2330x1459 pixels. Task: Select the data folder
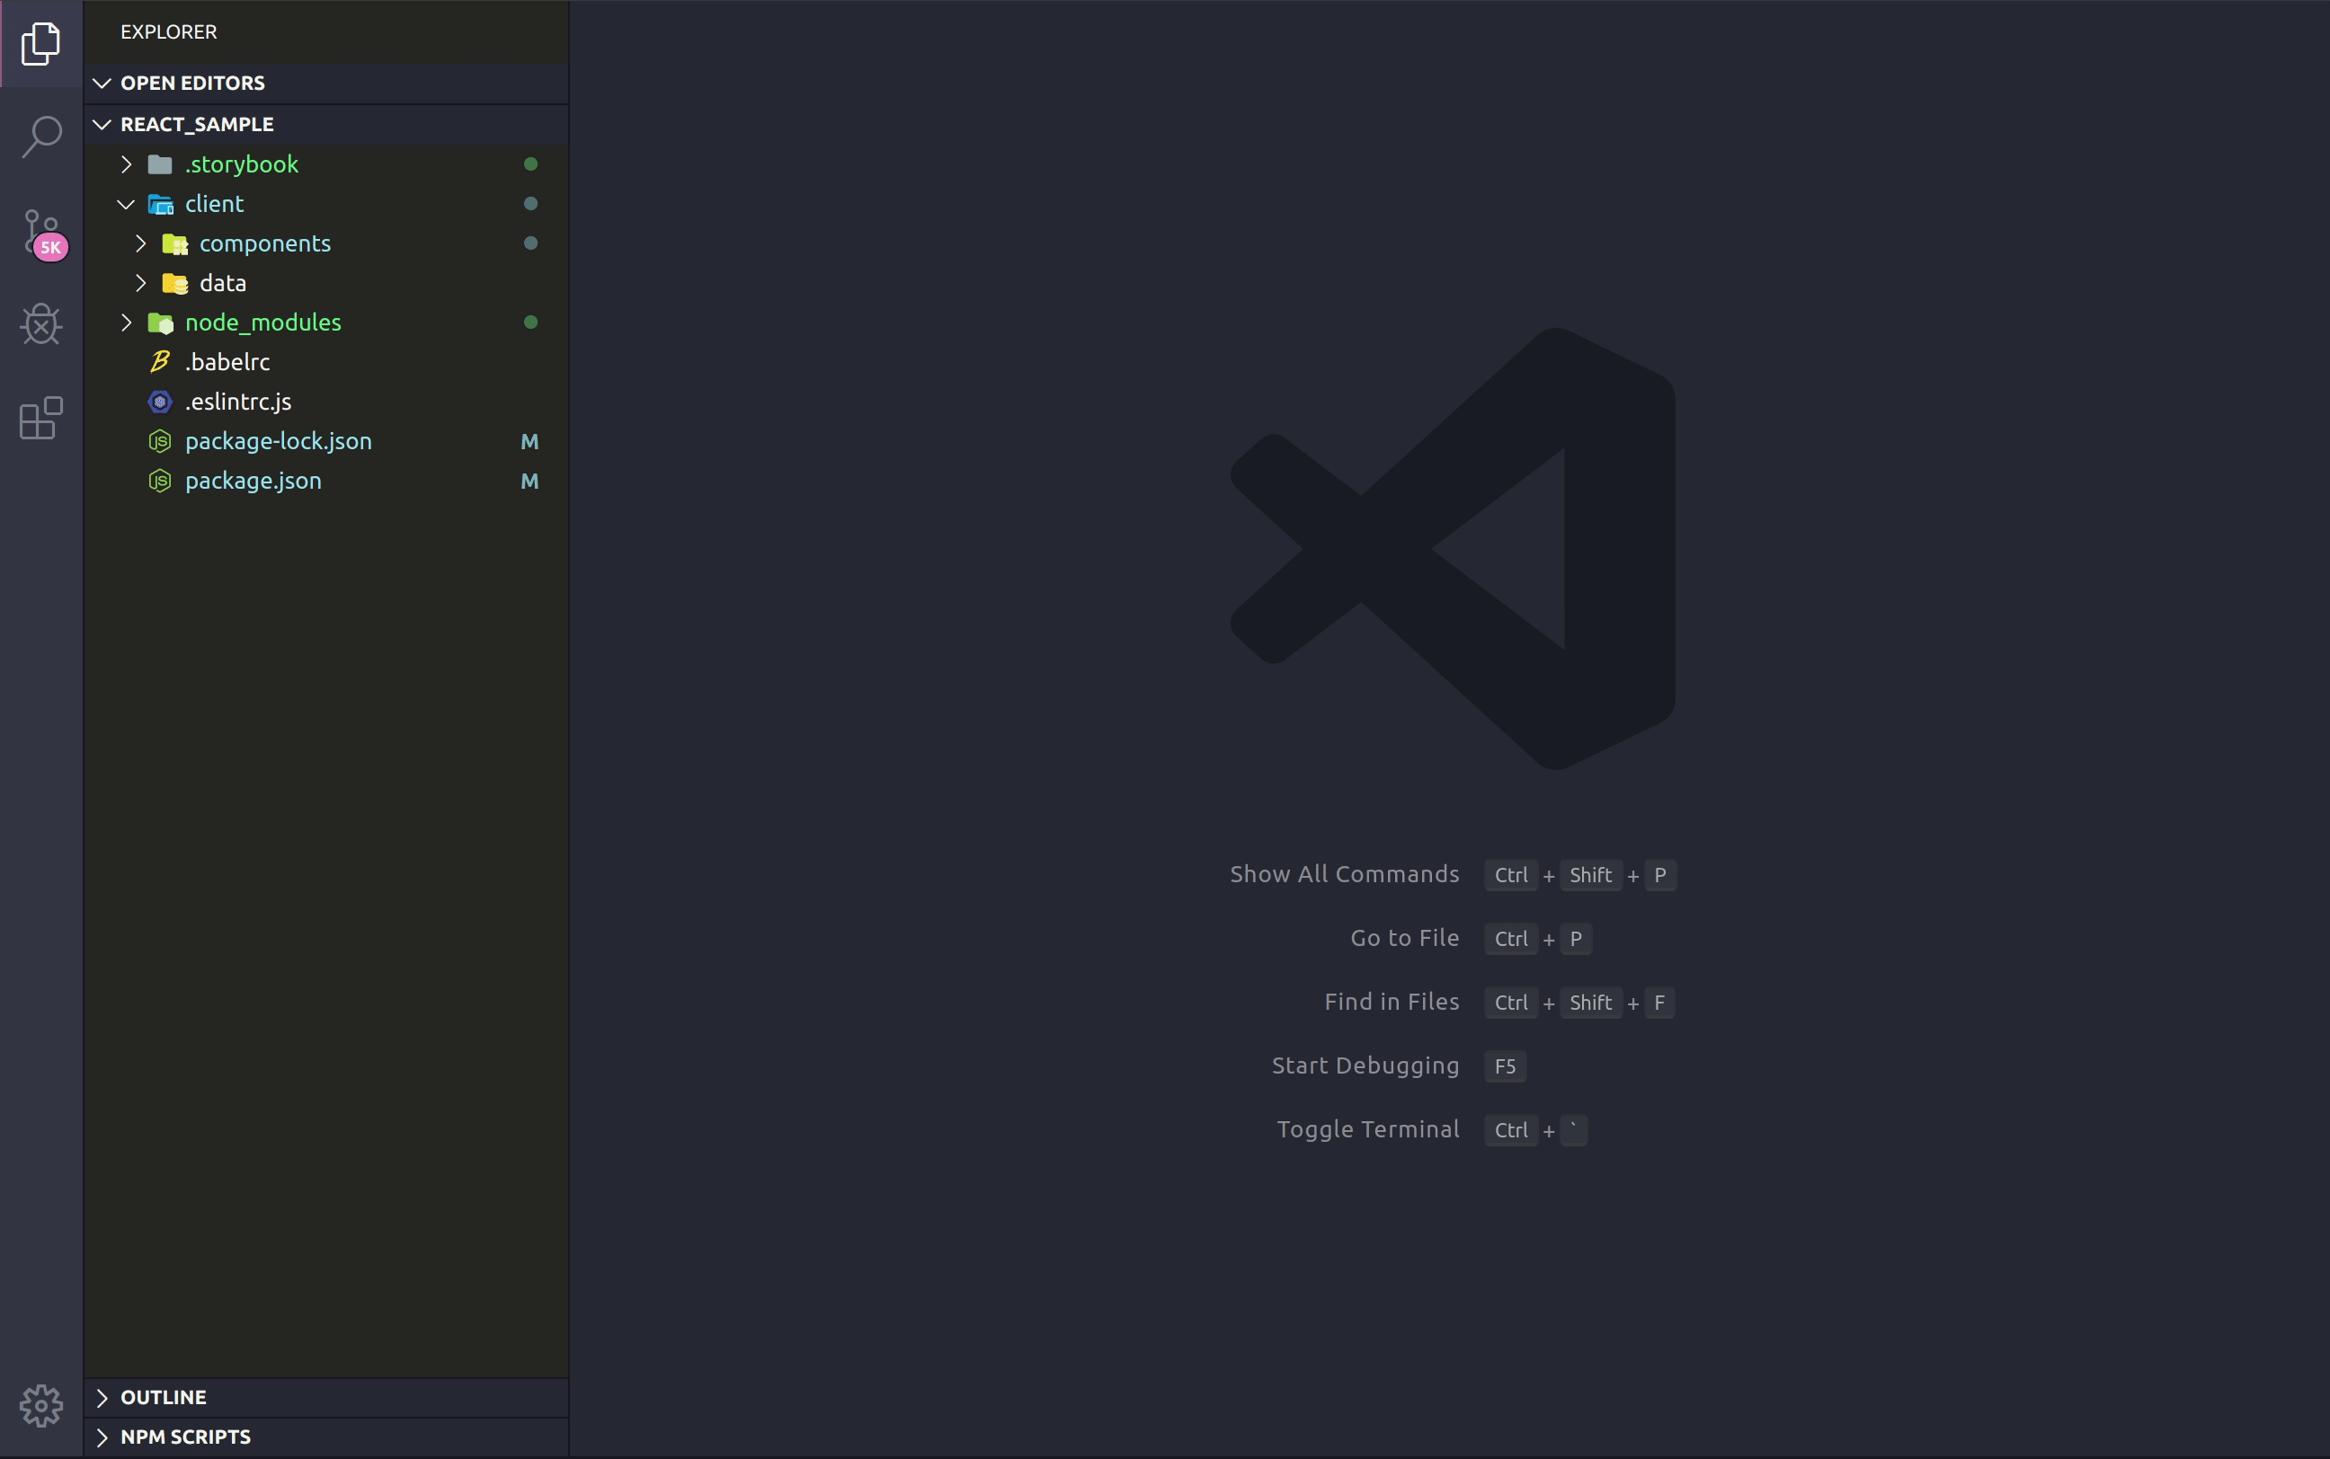point(223,283)
